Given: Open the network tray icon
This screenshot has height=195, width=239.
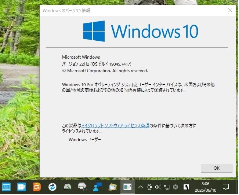Looking at the screenshot, I should click(167, 187).
